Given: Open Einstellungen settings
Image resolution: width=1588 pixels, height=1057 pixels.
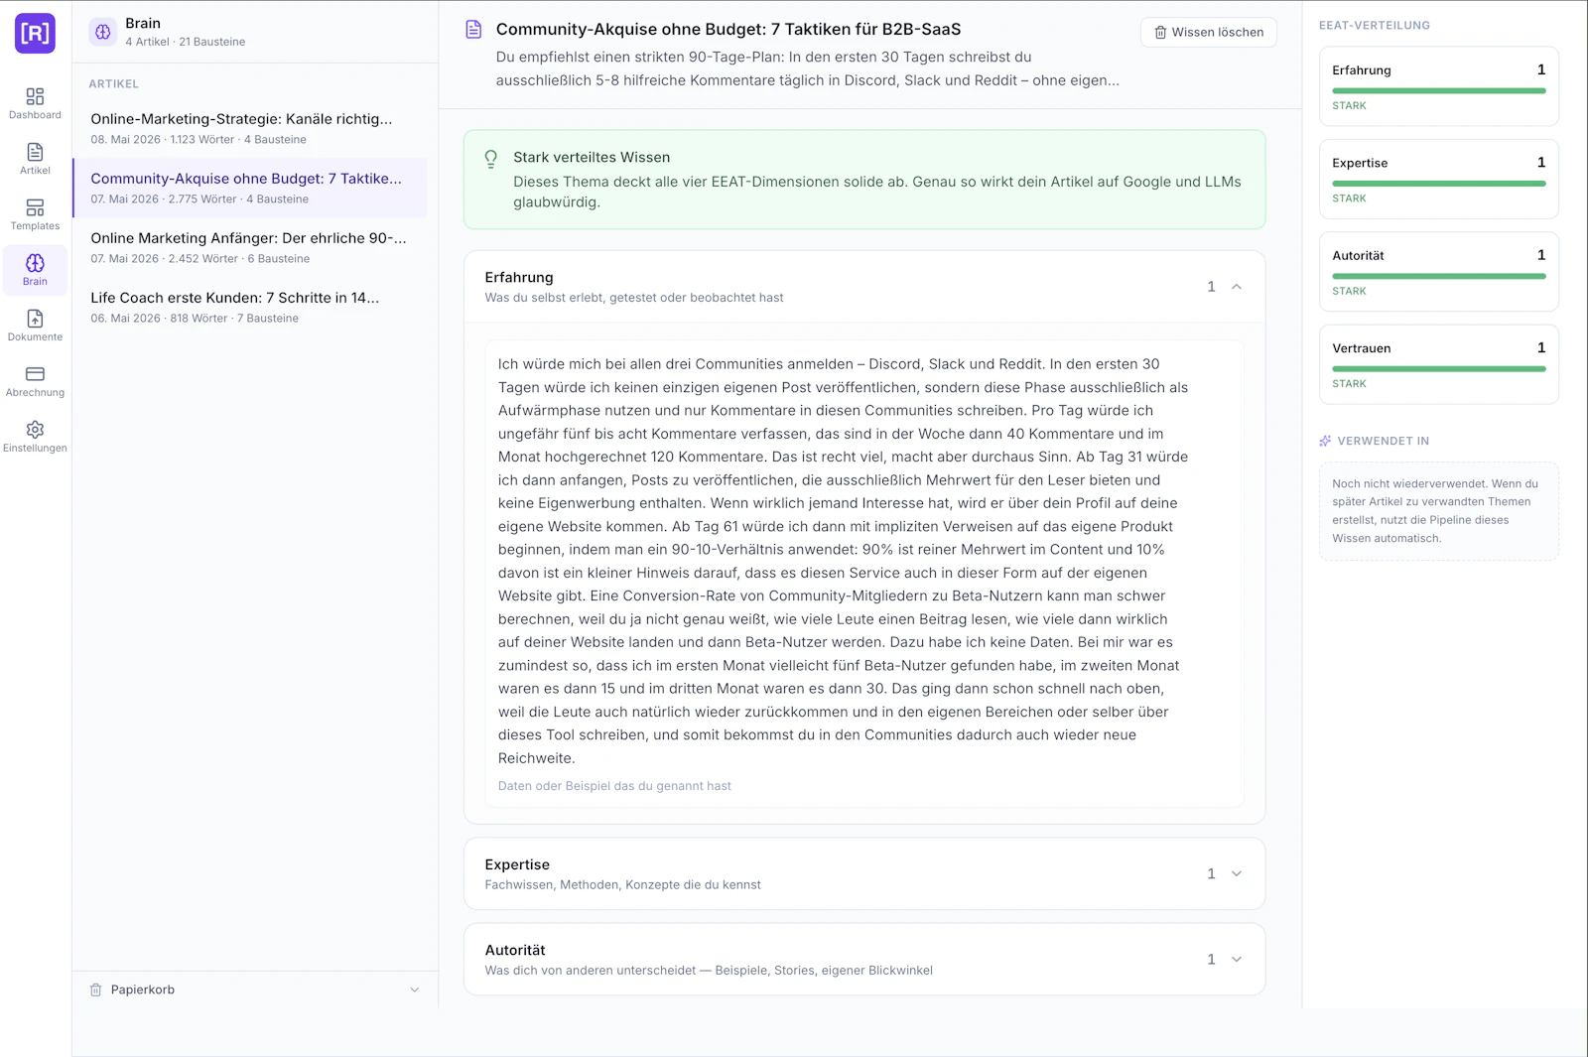Looking at the screenshot, I should (x=35, y=437).
